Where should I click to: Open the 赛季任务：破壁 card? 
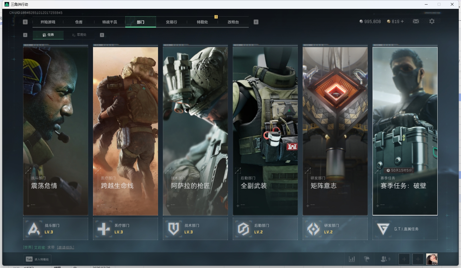[405, 131]
